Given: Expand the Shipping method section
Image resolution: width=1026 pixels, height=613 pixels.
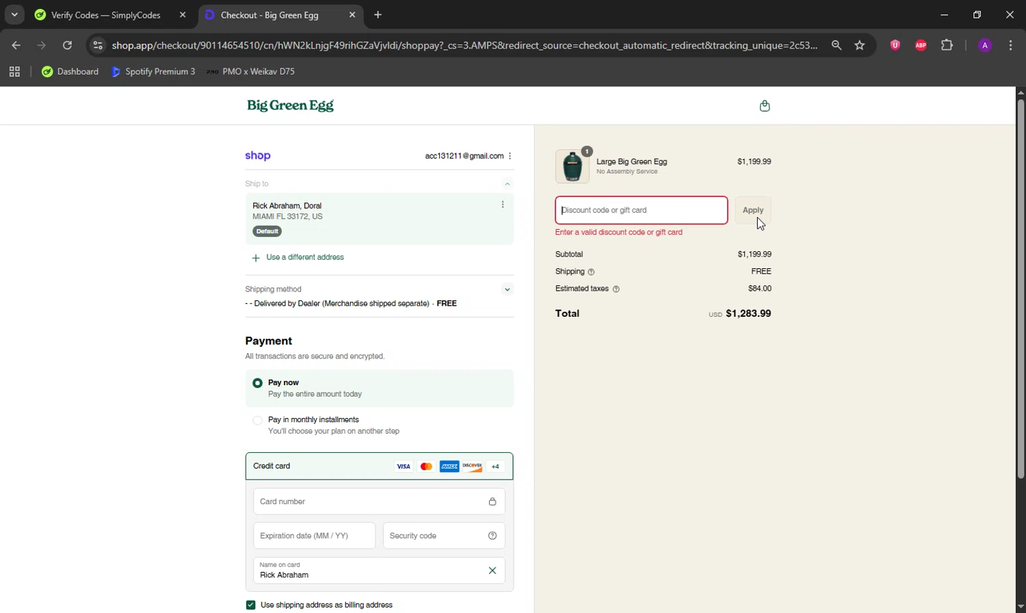Looking at the screenshot, I should (x=508, y=289).
